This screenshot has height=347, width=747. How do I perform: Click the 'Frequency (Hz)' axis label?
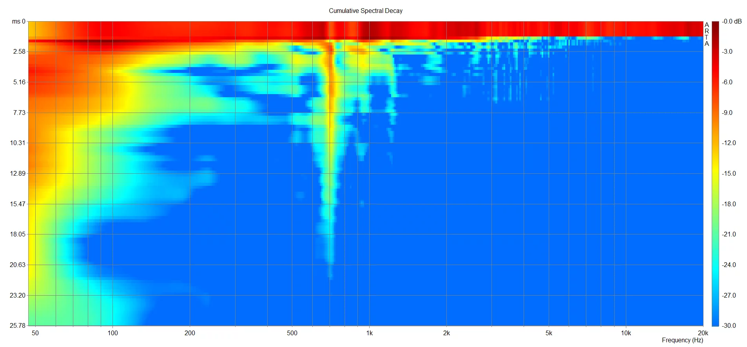tap(682, 340)
